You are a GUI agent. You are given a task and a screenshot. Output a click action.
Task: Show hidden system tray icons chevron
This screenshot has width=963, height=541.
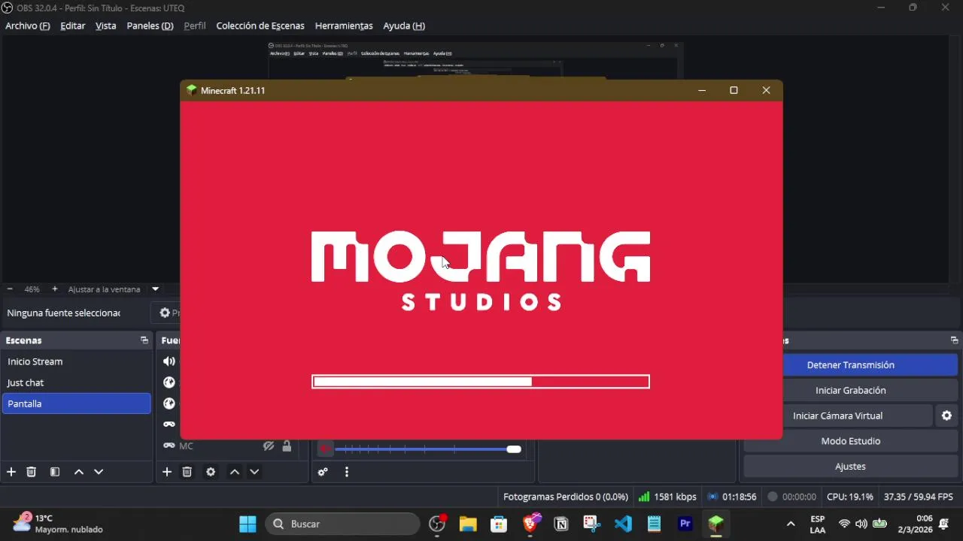(791, 524)
